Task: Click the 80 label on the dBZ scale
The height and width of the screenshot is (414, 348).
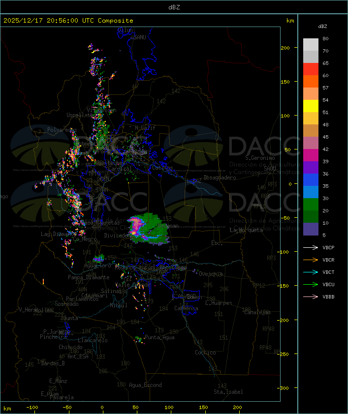Action: (x=325, y=38)
